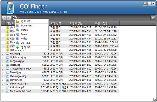The width and height of the screenshot is (157, 102).
Task: Select the Hydrangeas.jpg file name
Action: point(18,76)
